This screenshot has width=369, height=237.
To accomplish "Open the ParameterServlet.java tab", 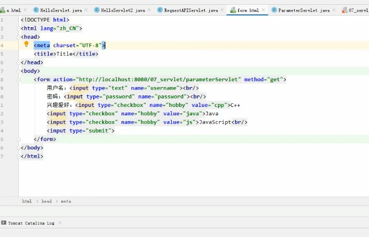I will tap(304, 10).
